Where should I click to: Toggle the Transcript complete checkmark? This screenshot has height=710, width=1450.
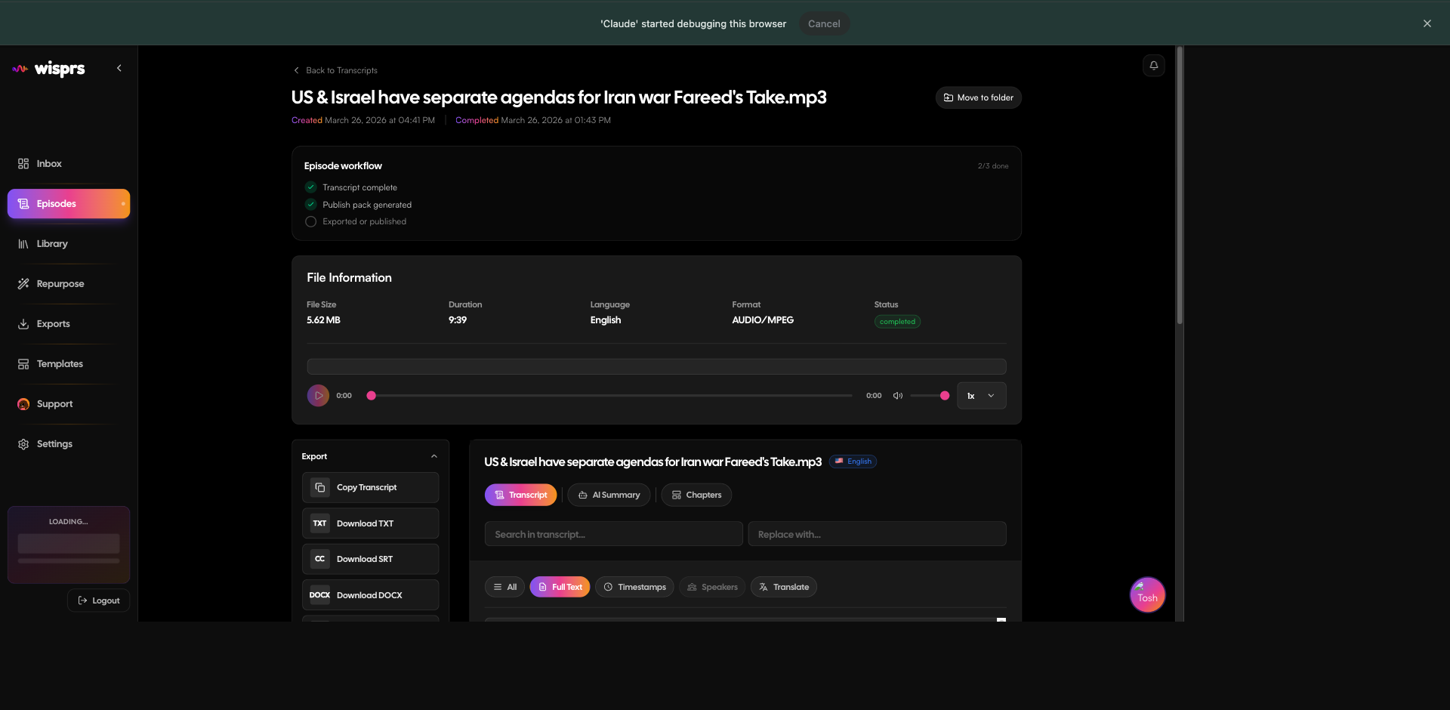[310, 187]
